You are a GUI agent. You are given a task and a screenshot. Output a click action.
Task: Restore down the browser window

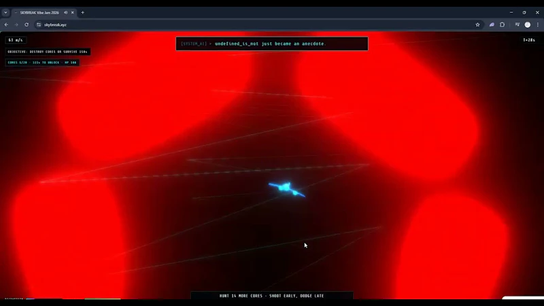[524, 12]
